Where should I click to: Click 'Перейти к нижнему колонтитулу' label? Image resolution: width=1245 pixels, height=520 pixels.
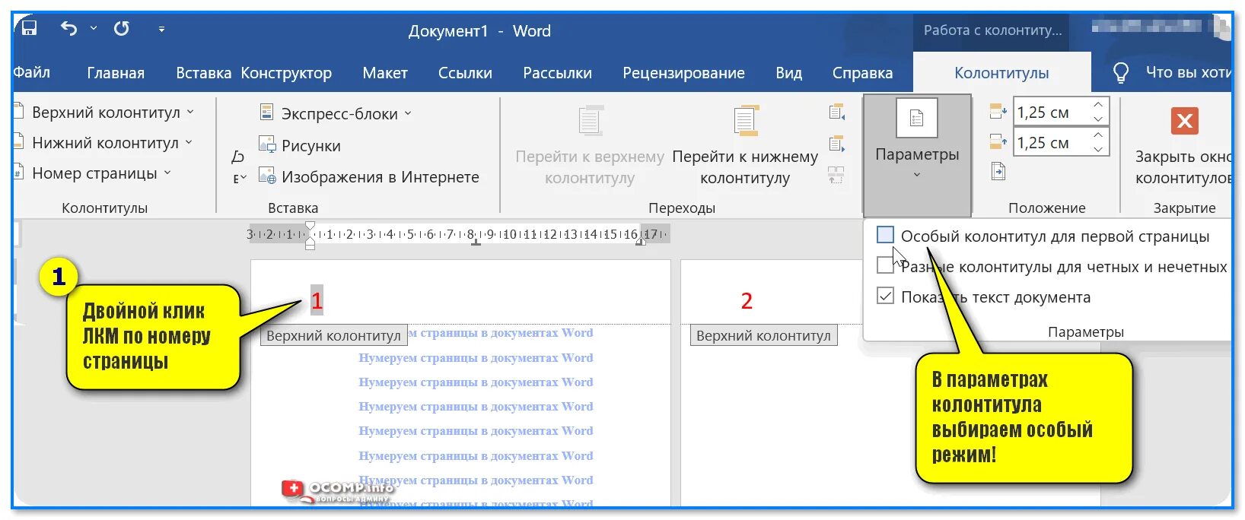[745, 167]
